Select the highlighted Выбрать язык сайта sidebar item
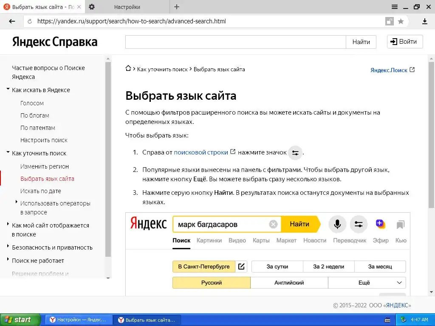 (47, 179)
